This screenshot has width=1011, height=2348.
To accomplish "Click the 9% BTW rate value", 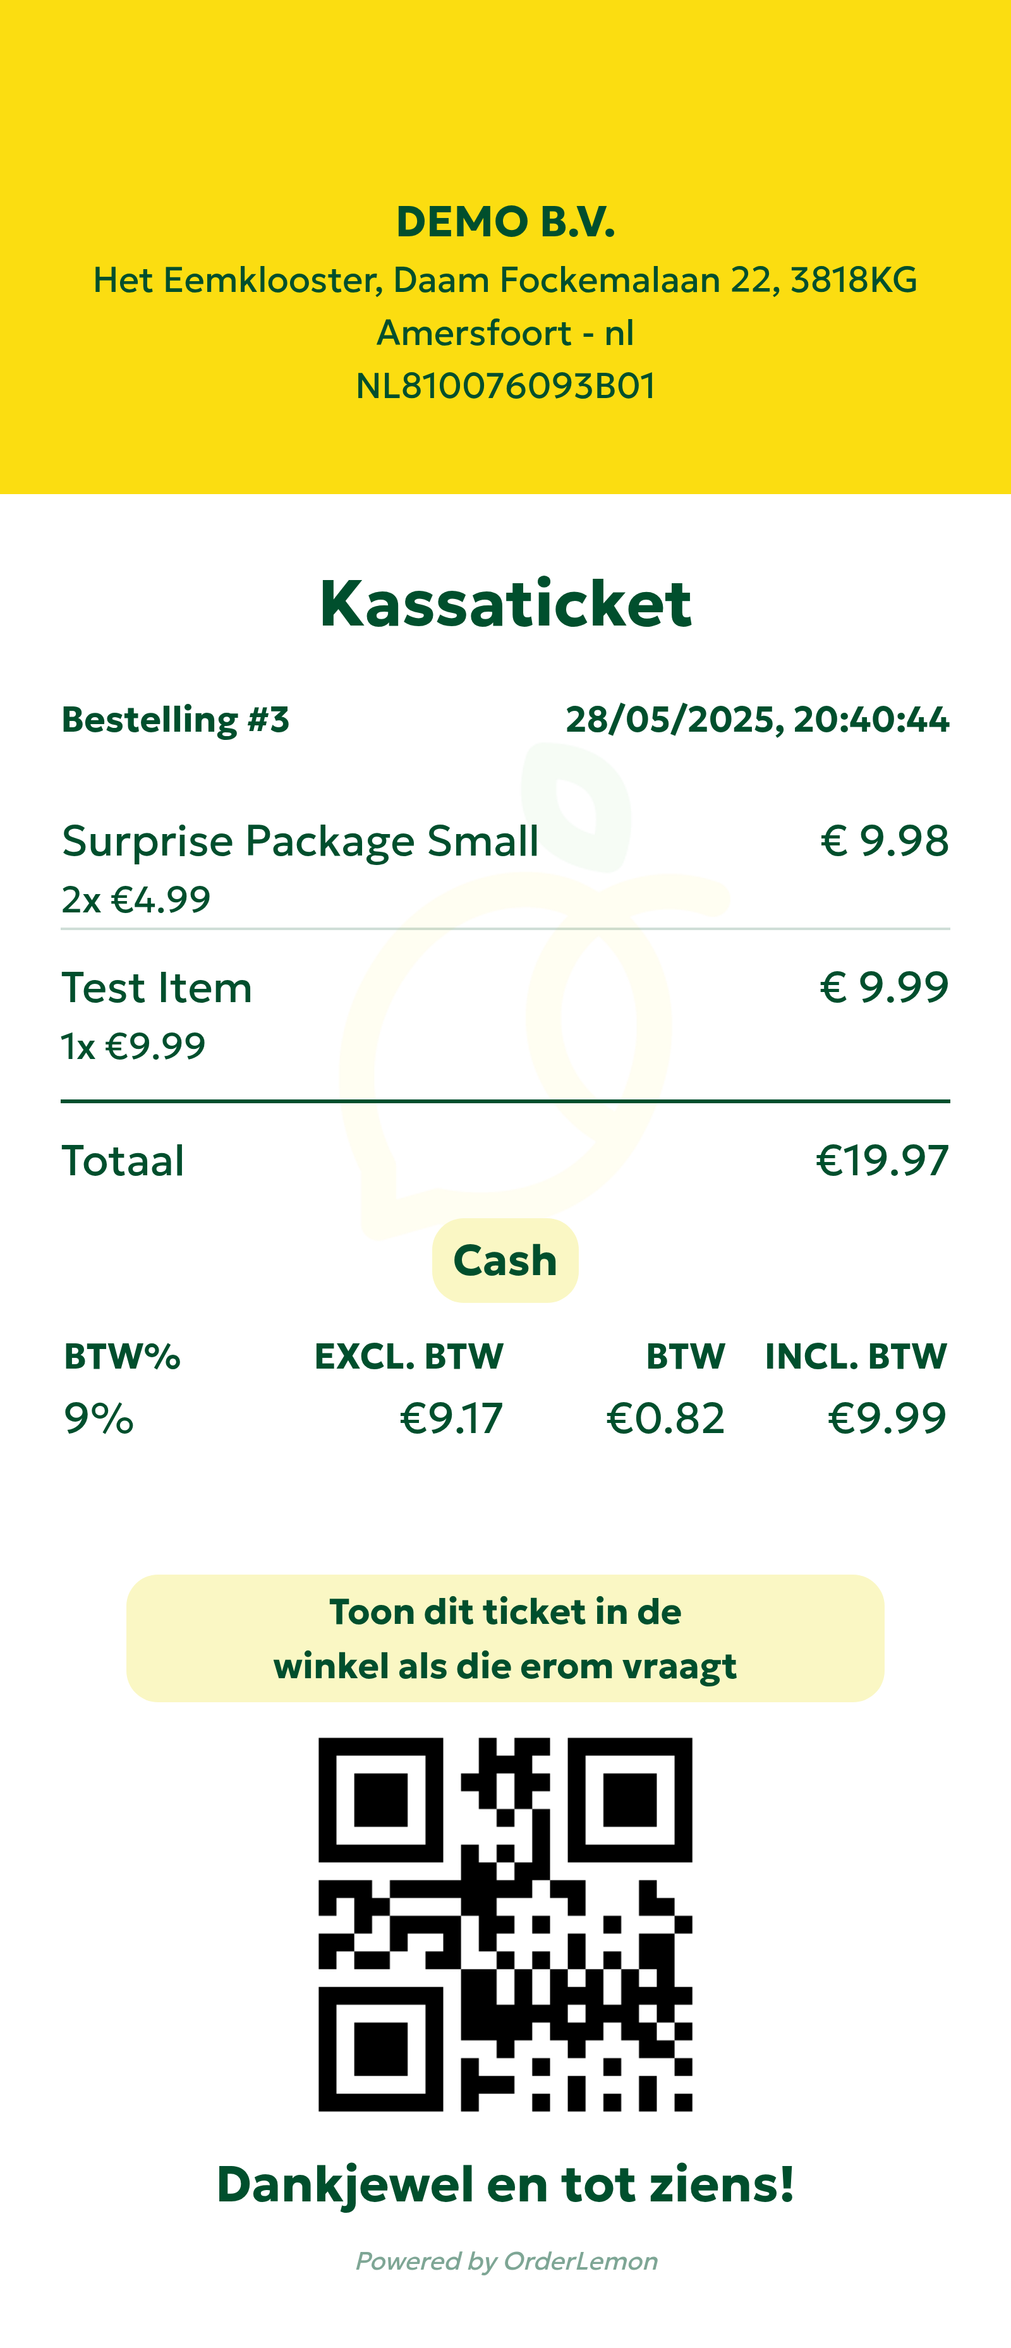I will (99, 1419).
